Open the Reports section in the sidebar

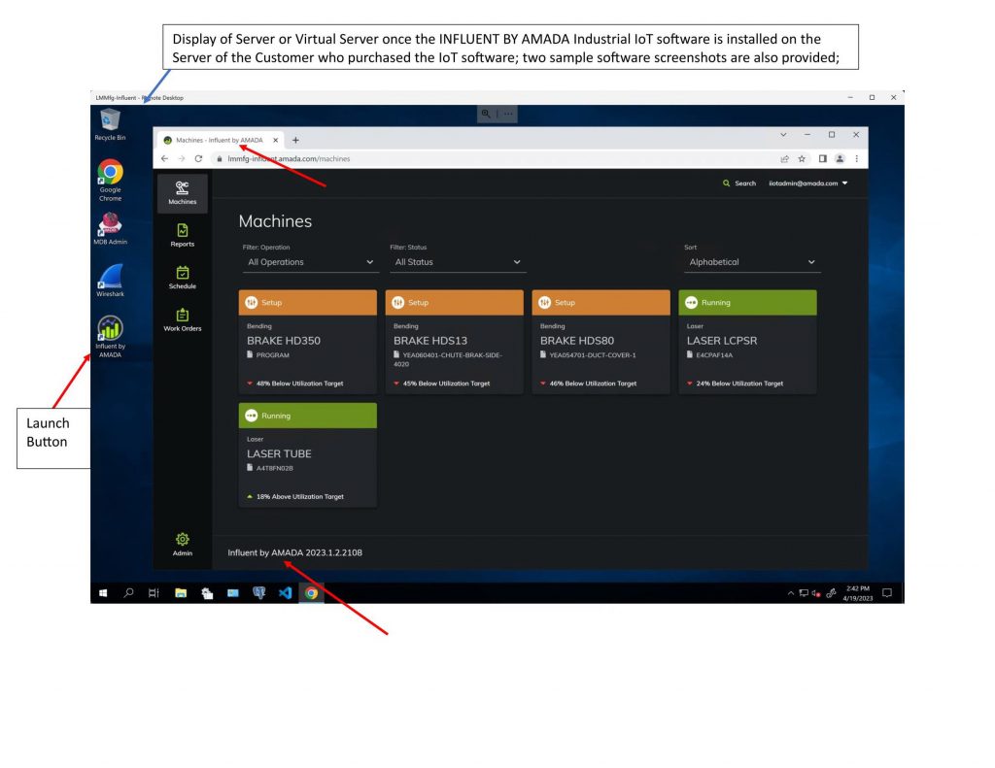[x=182, y=235]
